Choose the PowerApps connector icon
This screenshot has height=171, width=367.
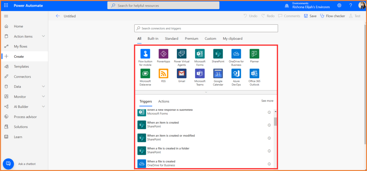[x=163, y=54]
